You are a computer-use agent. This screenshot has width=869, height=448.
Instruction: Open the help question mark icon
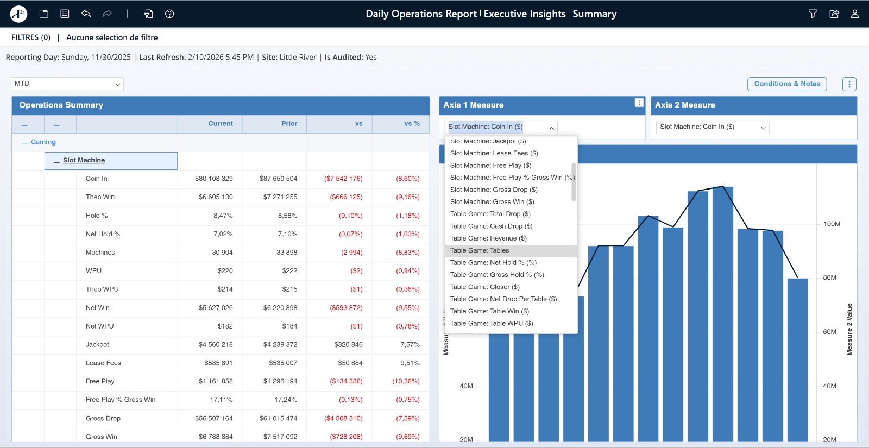pos(169,14)
